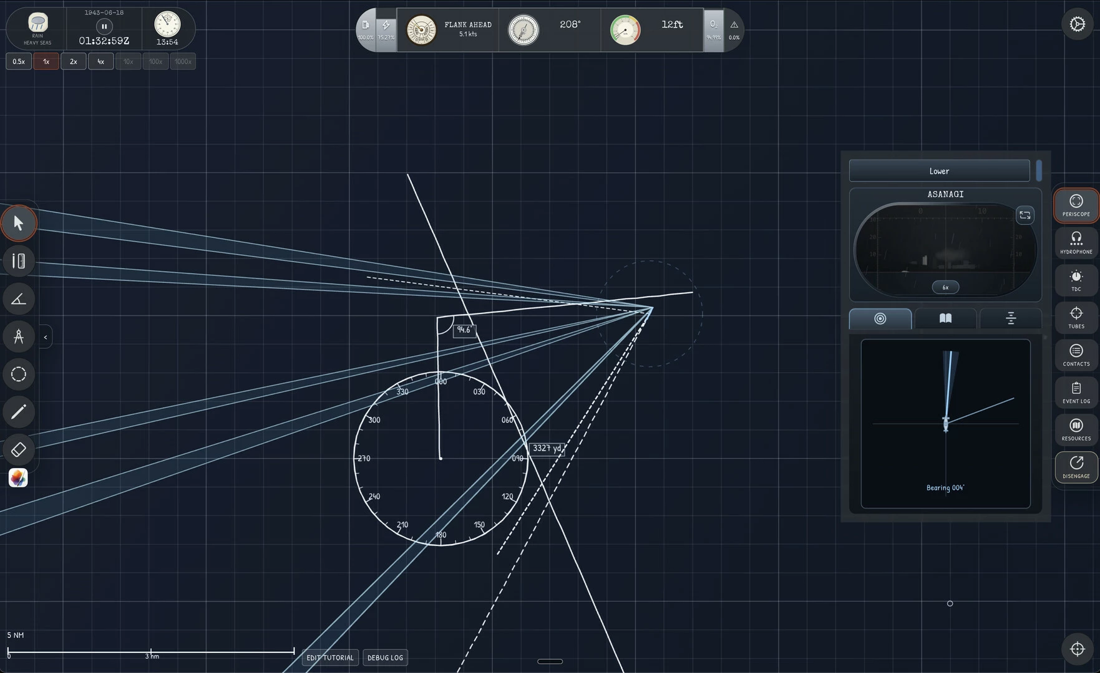The image size is (1100, 673).
Task: Pause the game clock
Action: click(104, 26)
